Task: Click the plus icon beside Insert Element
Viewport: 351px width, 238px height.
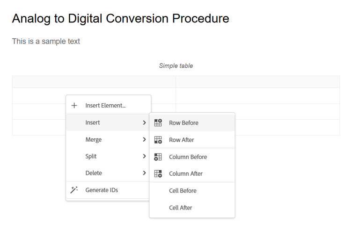Action: coord(74,106)
